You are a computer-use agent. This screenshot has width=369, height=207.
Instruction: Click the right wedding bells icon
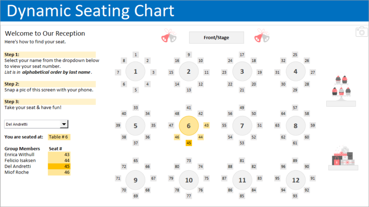[262, 36]
